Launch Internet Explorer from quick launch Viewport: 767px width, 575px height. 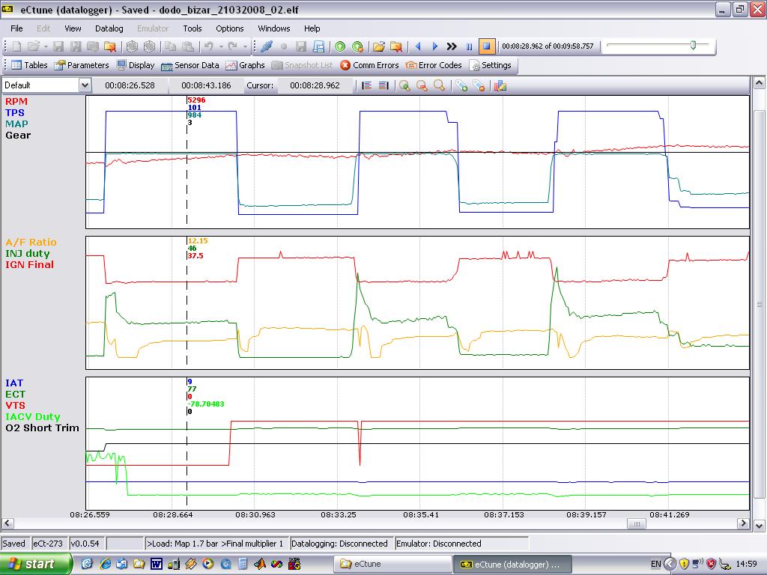tap(105, 564)
